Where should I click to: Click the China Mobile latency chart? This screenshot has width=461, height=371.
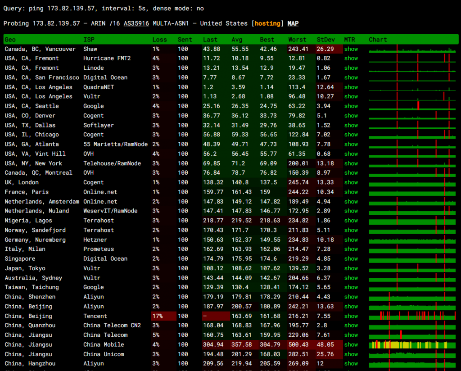coord(412,344)
